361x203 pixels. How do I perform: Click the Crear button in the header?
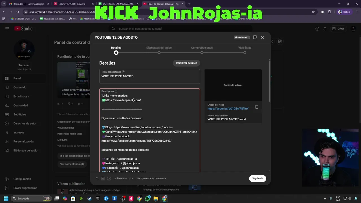click(x=338, y=28)
